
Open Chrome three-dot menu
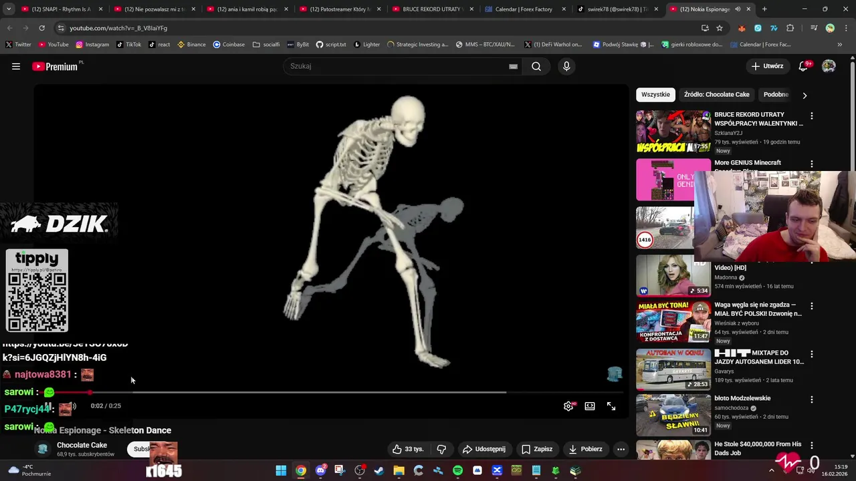[845, 28]
